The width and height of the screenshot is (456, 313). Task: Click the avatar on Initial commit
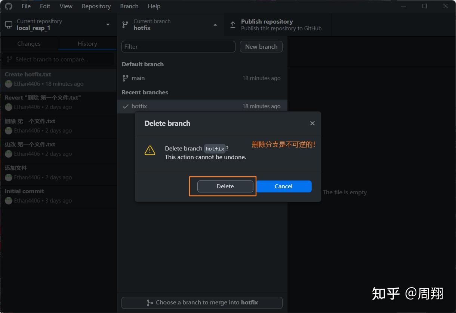point(9,201)
